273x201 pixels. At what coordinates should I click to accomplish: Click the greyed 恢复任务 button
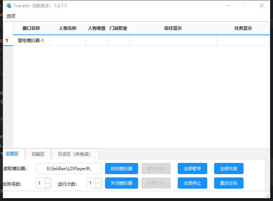[x=156, y=183]
